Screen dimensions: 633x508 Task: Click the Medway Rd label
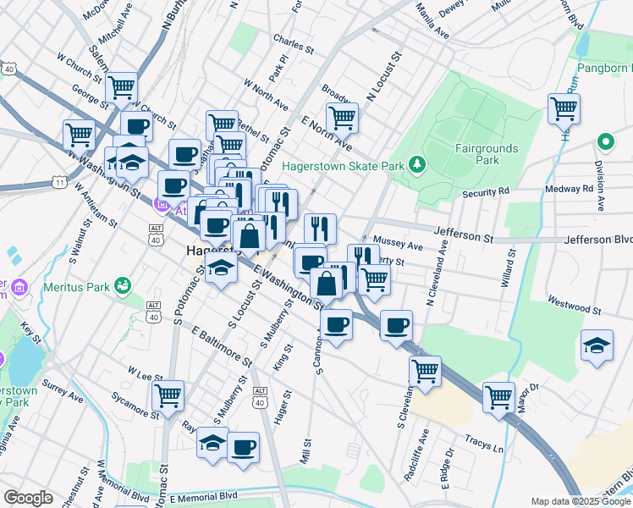[570, 189]
